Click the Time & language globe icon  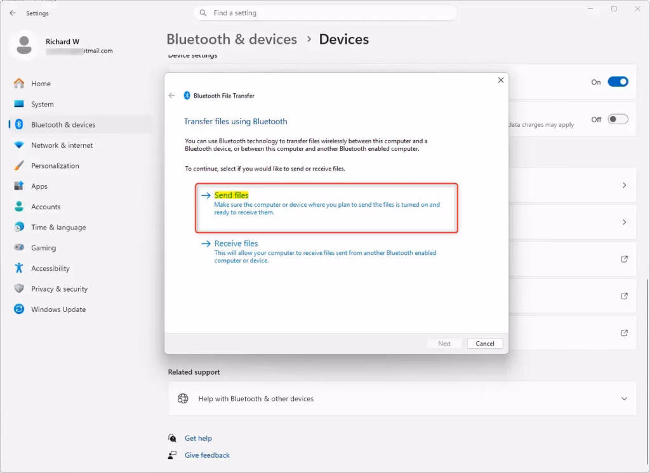pos(19,227)
